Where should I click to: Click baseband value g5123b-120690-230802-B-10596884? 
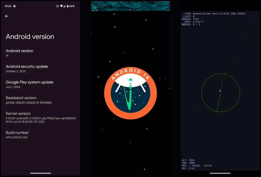pos(29,103)
